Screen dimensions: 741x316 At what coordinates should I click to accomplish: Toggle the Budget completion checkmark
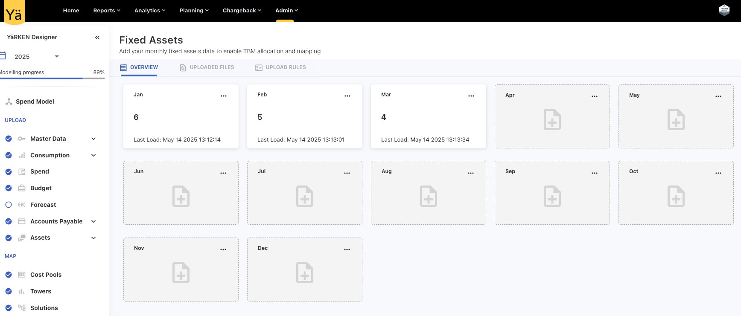coord(9,188)
